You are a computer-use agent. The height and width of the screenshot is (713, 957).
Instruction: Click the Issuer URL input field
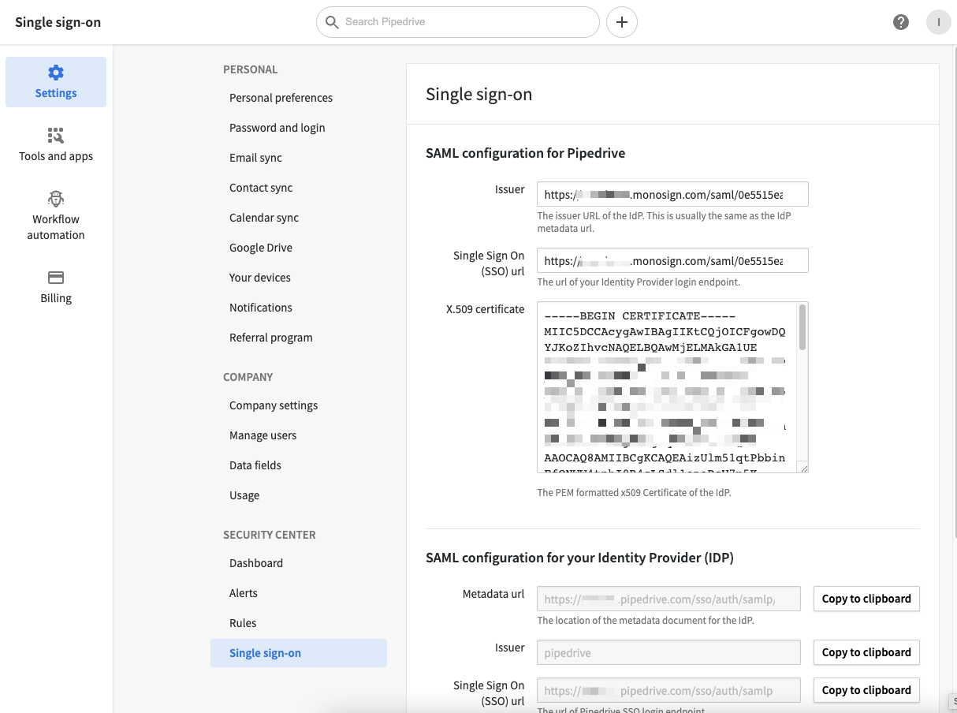point(672,194)
